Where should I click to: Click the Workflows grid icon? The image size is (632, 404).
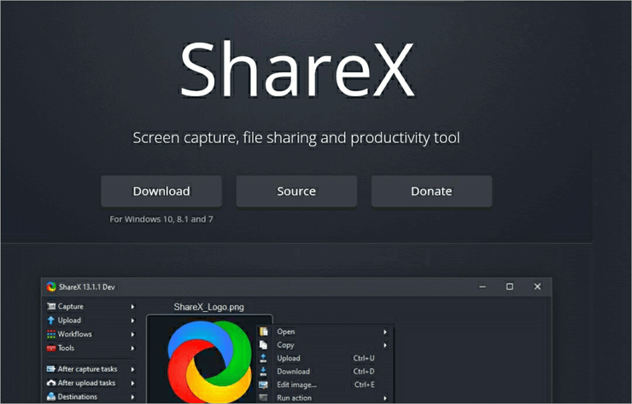(x=51, y=334)
